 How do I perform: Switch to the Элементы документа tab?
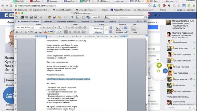point(66,21)
